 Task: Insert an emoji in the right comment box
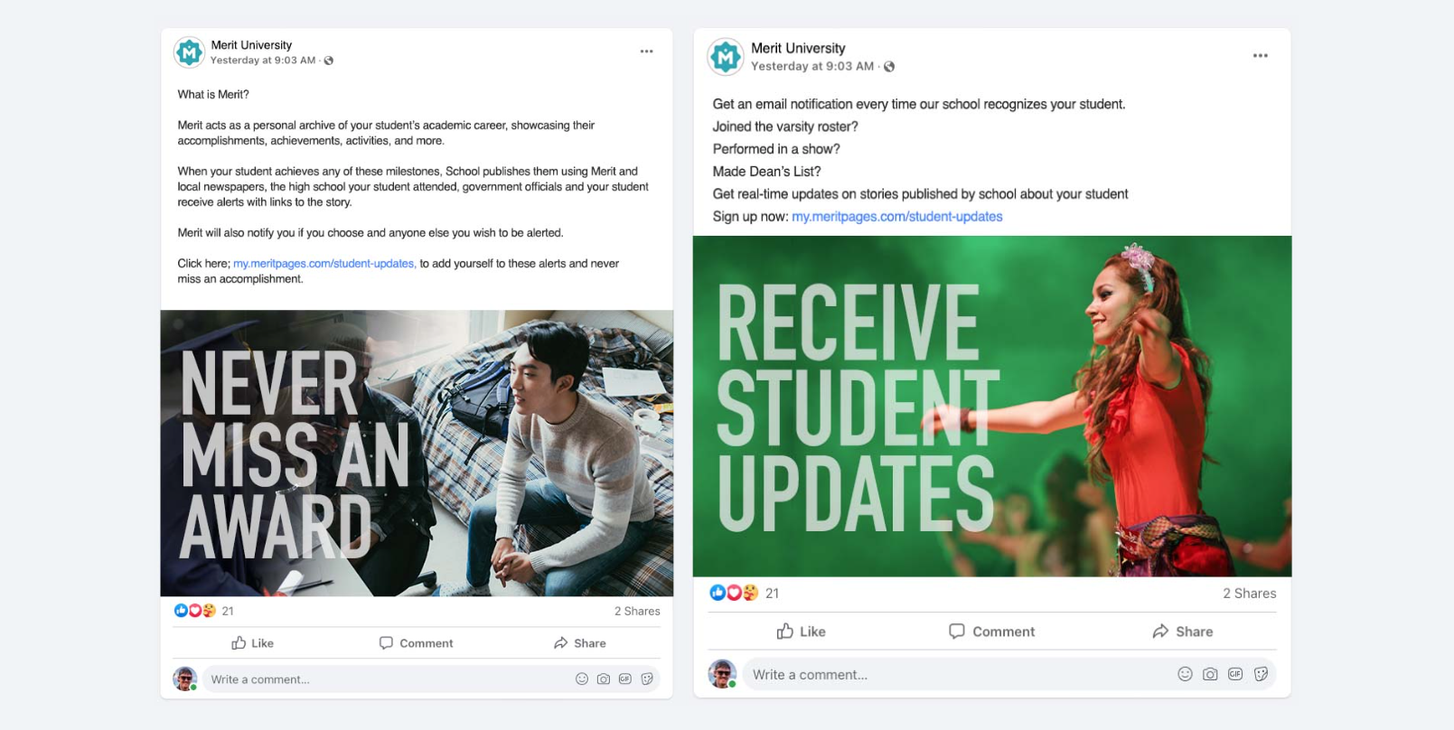[1185, 674]
